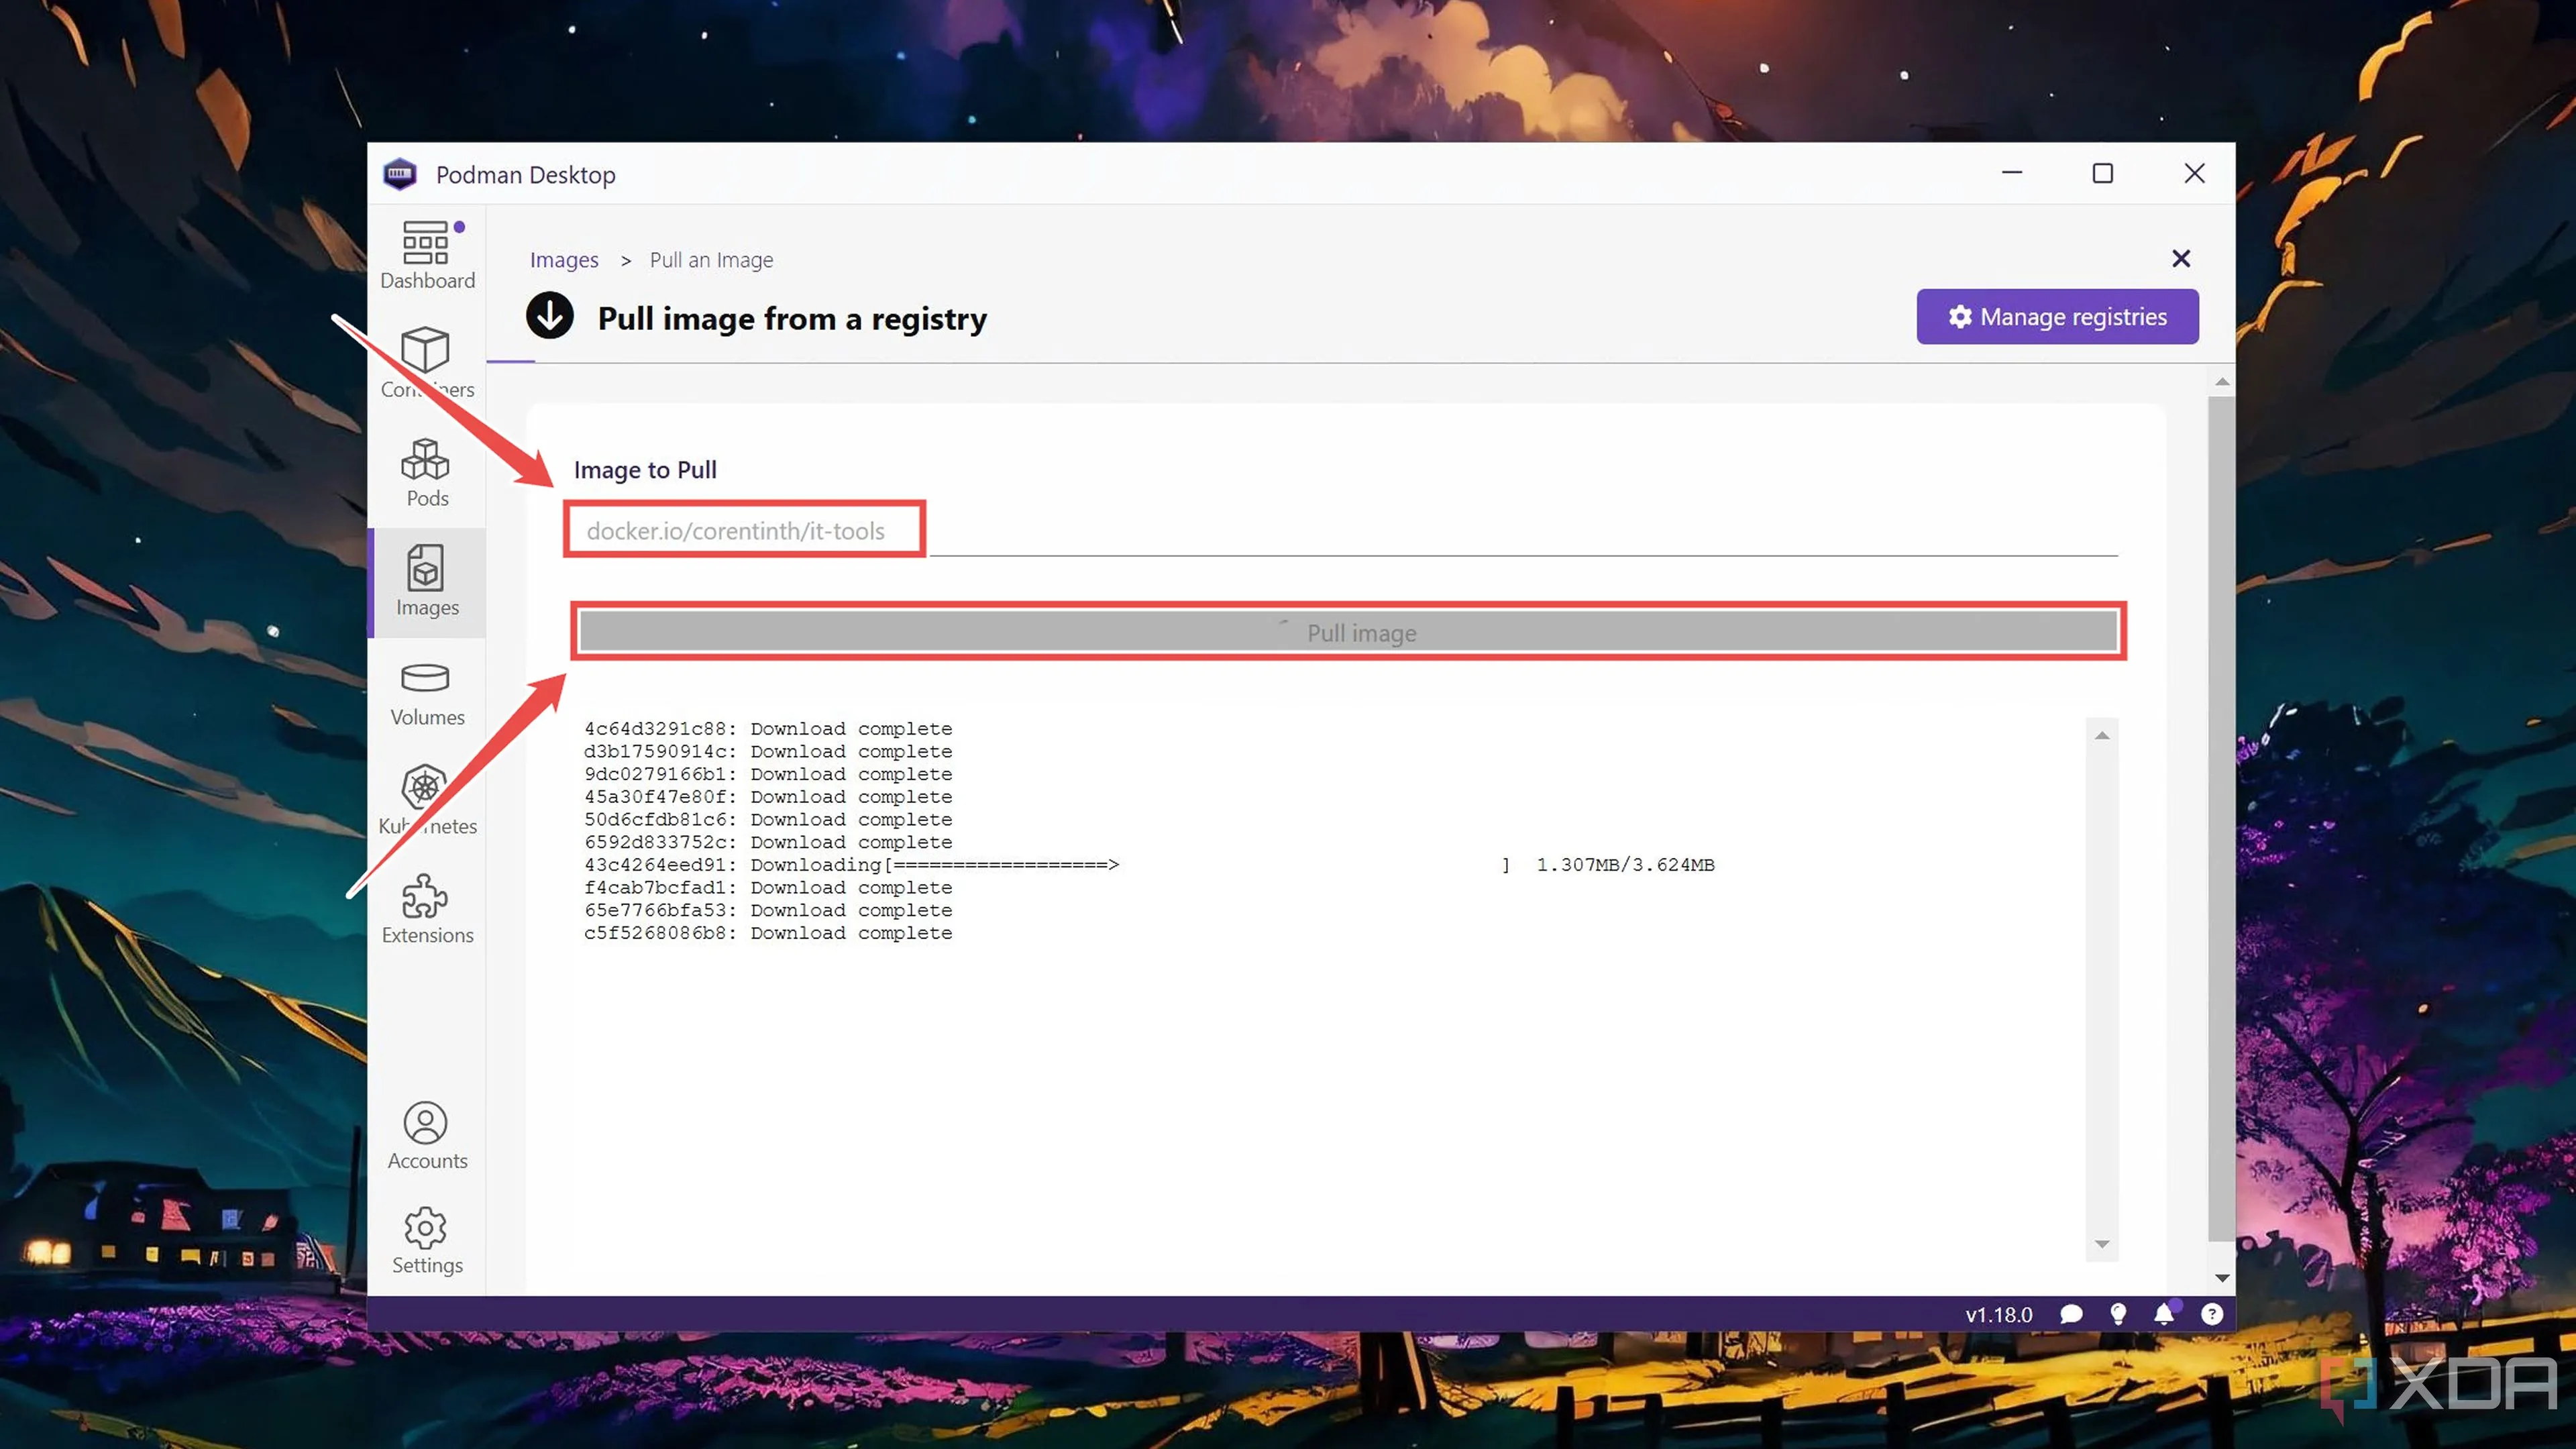Click the page scrollbar down arrow
This screenshot has width=2576, height=1449.
tap(2221, 1278)
